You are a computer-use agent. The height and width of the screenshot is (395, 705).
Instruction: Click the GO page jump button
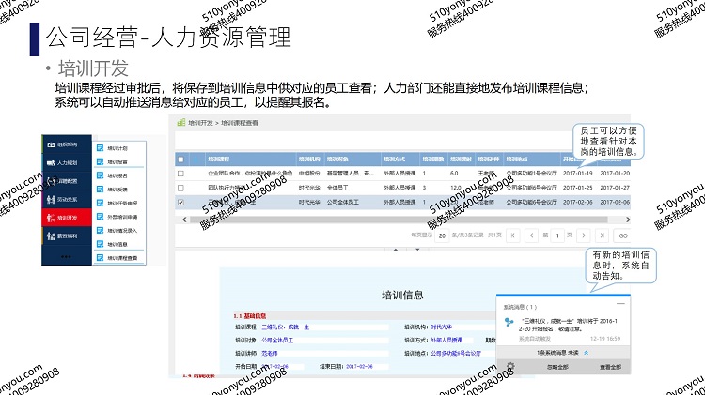coord(622,235)
